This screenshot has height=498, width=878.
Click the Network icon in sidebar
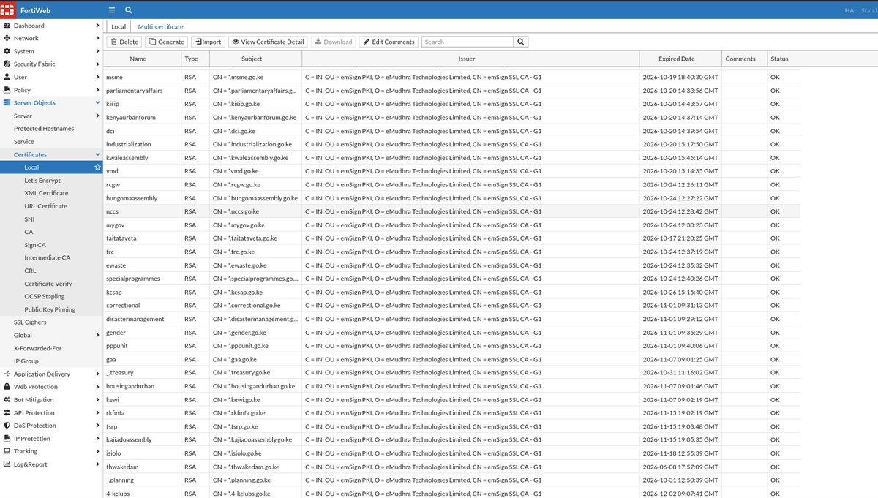tap(7, 38)
